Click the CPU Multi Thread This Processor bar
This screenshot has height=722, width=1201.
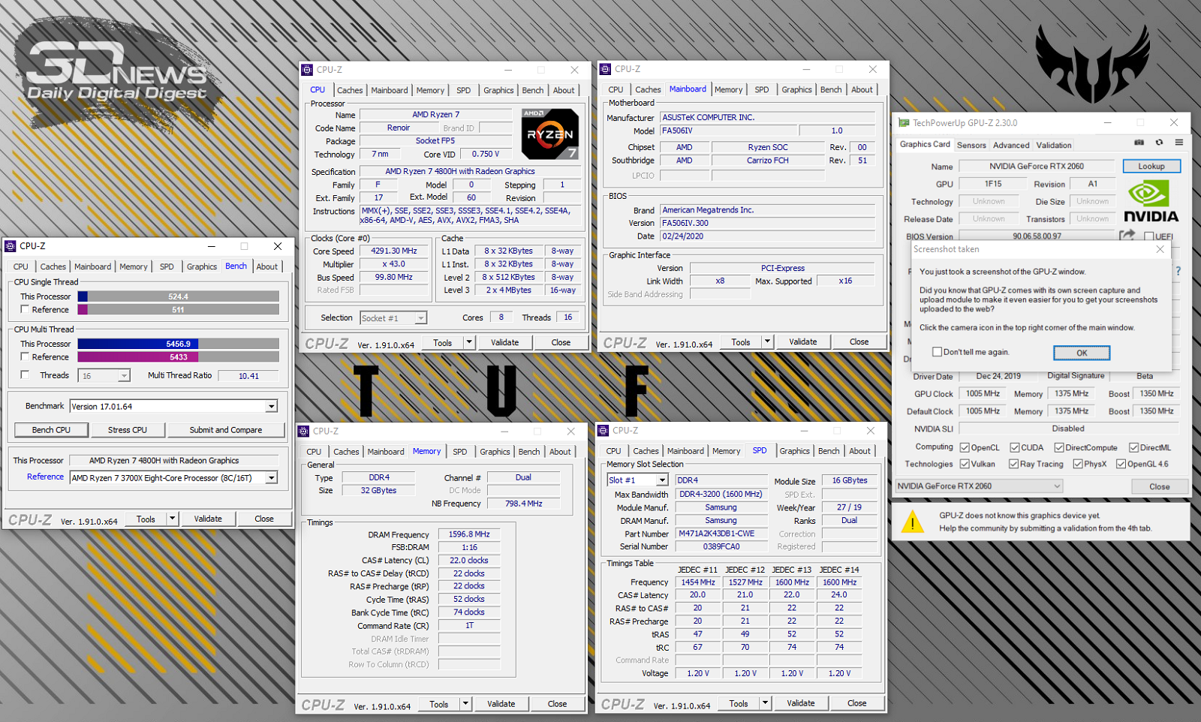click(x=179, y=344)
